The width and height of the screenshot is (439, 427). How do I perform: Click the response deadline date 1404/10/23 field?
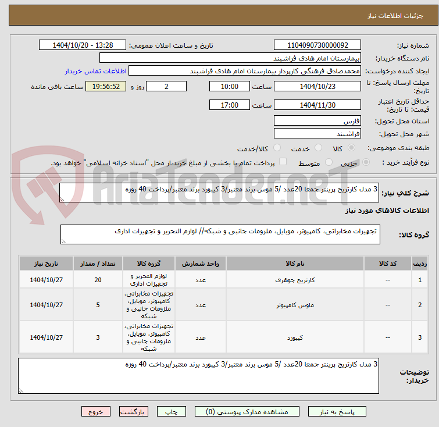pos(317,86)
